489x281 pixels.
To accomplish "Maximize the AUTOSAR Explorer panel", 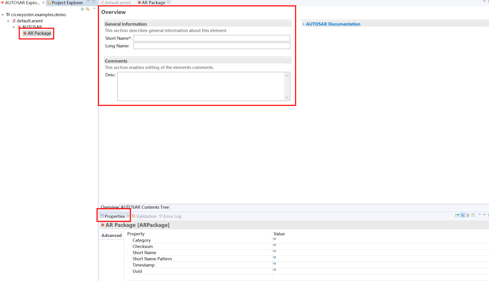I will [x=94, y=1].
